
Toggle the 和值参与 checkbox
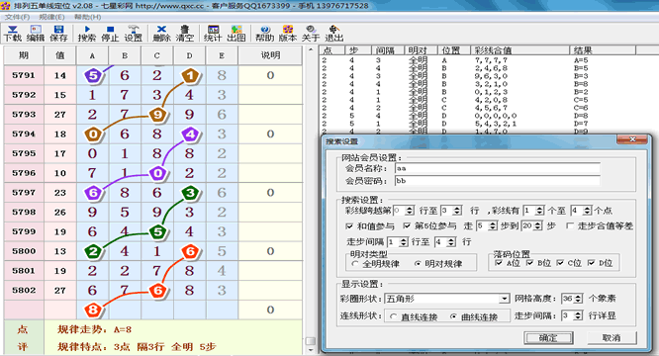click(349, 225)
